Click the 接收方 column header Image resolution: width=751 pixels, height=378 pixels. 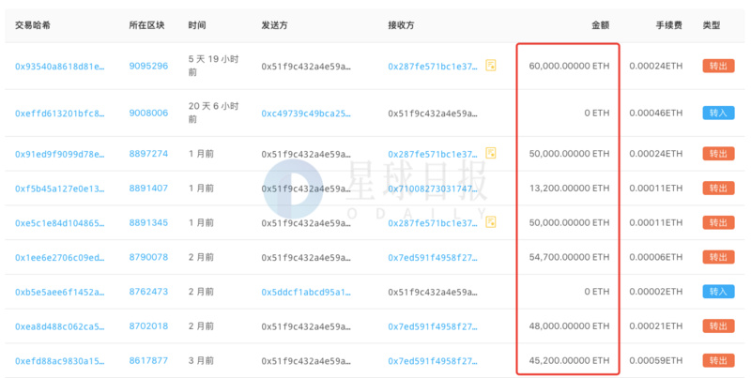pos(402,25)
